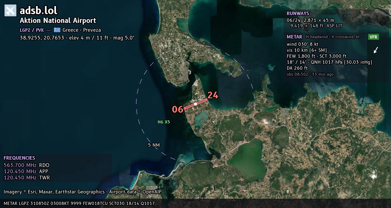
Task: Select the runway 24 end label
Action: [213, 95]
